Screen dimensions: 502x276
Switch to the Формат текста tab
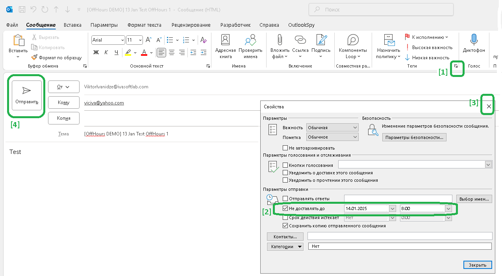(x=144, y=25)
